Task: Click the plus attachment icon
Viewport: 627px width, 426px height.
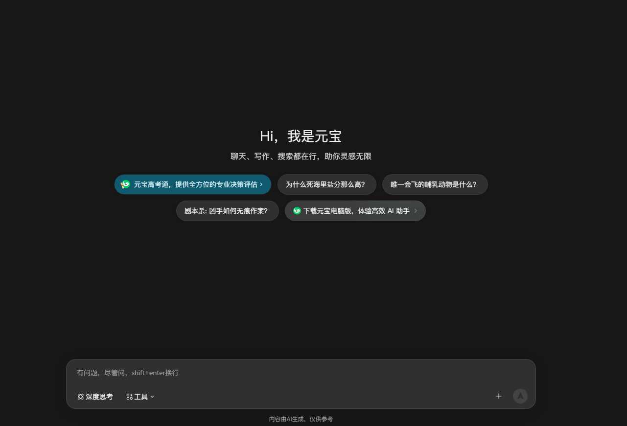Action: (499, 396)
